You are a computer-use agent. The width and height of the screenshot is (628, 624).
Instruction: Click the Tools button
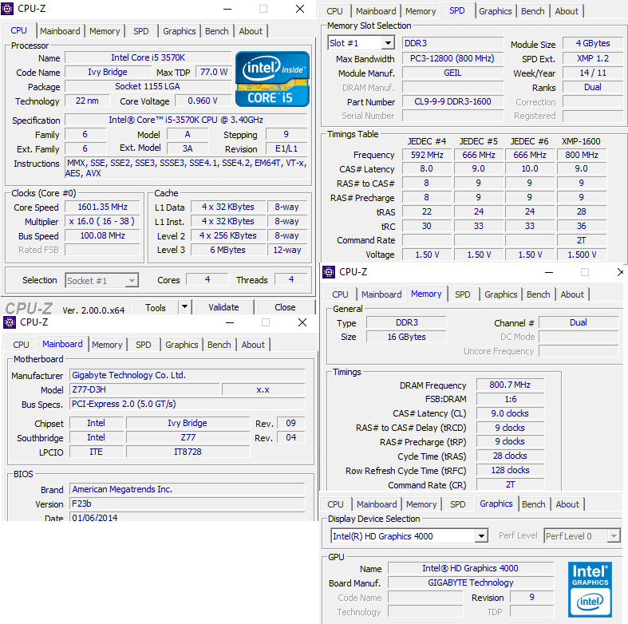[156, 307]
